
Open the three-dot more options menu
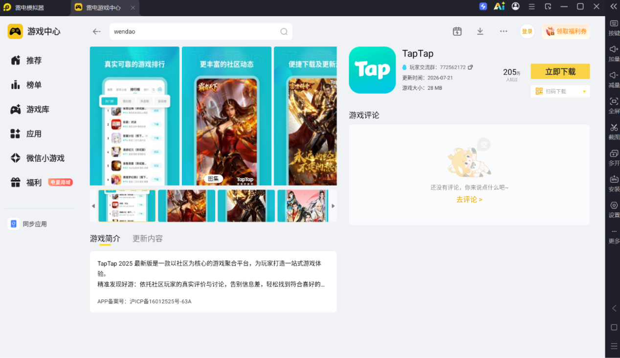(x=504, y=31)
